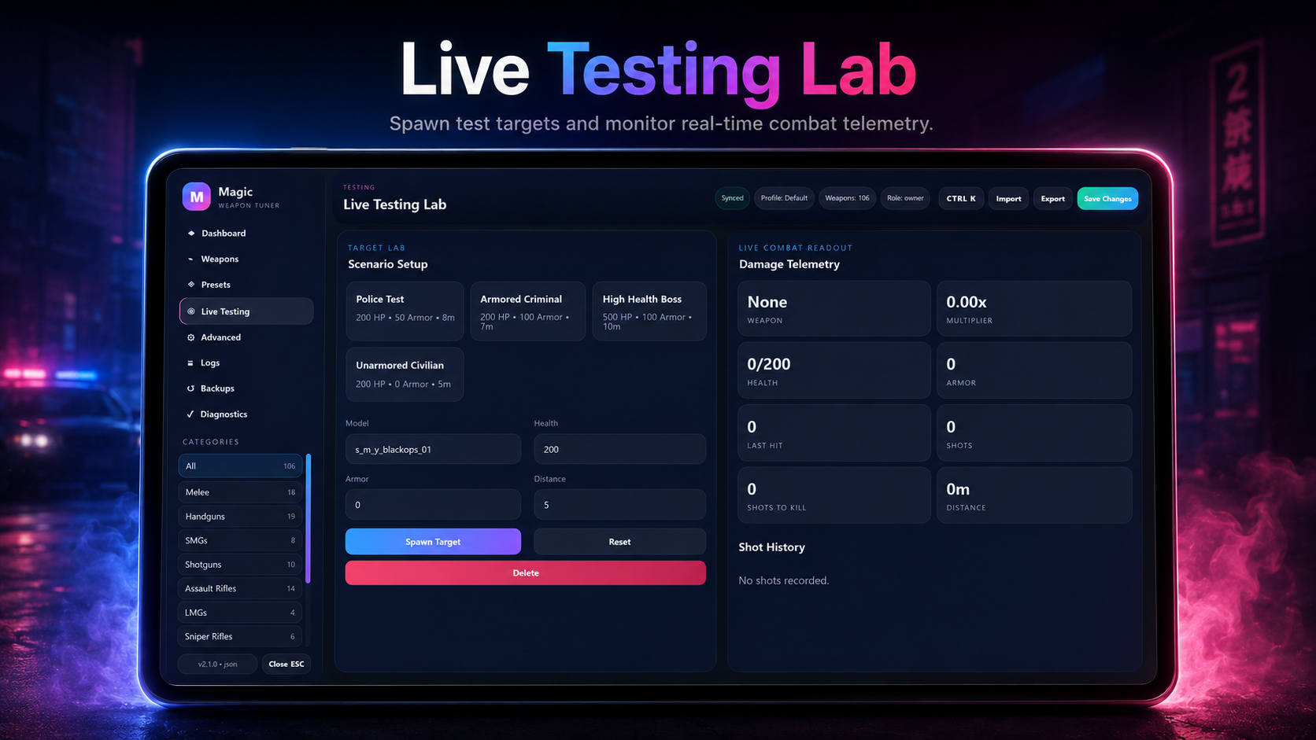Click the v2.1.0 json version badge
This screenshot has width=1316, height=740.
[217, 665]
